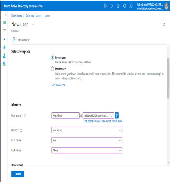Click the scrollbar down arrow
170x183 pixels.
pyautogui.click(x=168, y=163)
